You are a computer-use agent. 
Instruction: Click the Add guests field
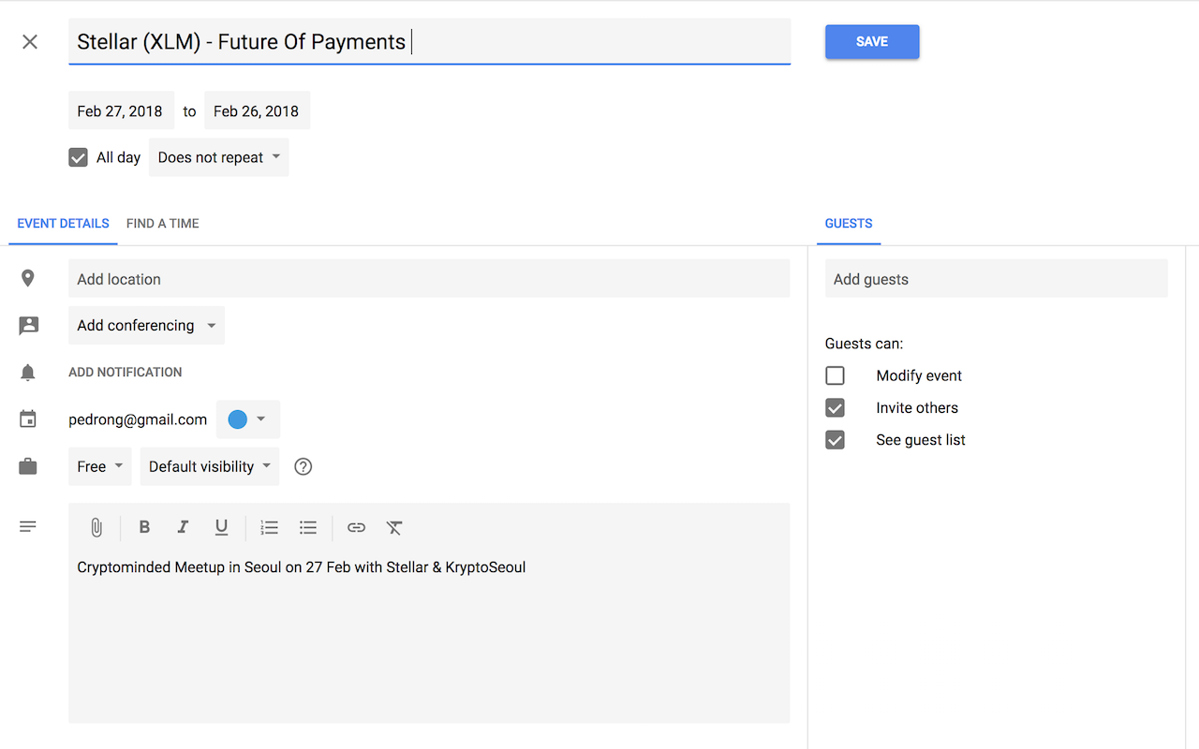[997, 279]
